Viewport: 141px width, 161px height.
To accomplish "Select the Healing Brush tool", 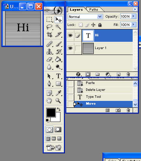I will [x=49, y=44].
